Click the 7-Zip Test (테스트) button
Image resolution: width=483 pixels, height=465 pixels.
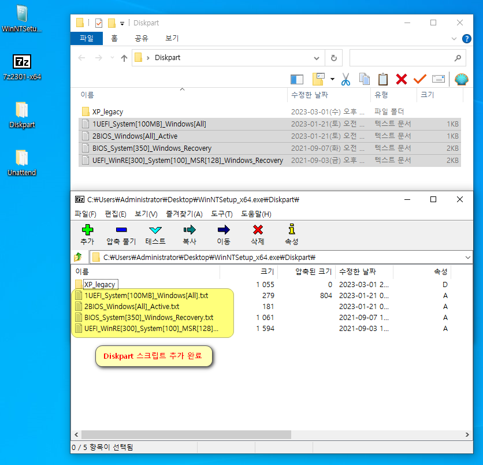tap(155, 235)
